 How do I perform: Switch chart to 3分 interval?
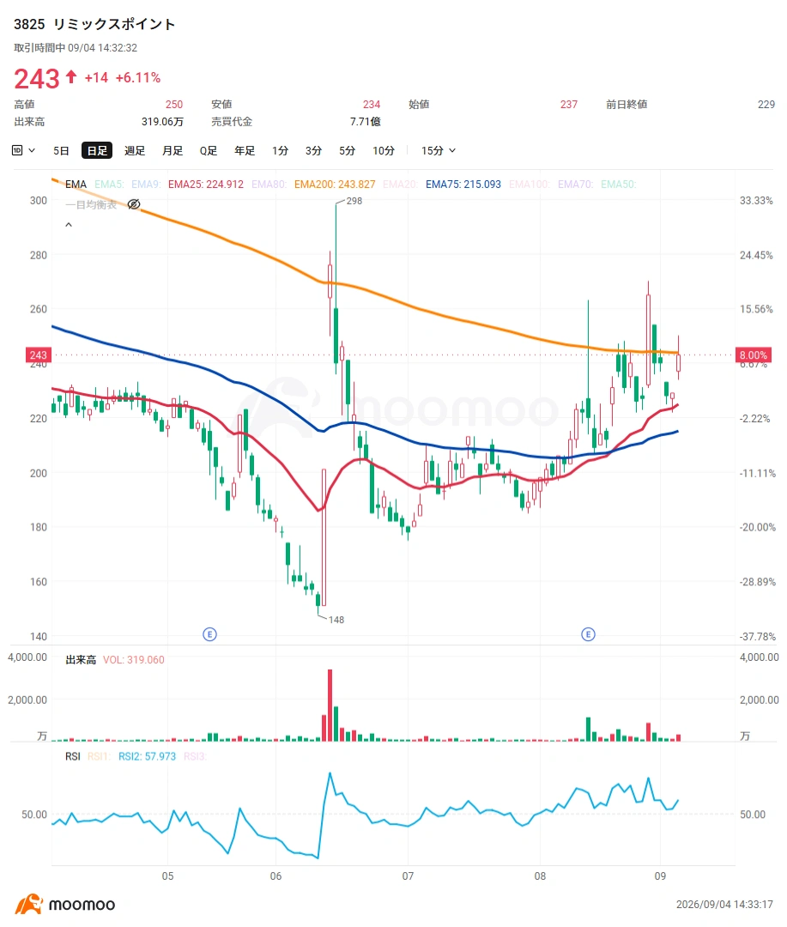(x=314, y=151)
